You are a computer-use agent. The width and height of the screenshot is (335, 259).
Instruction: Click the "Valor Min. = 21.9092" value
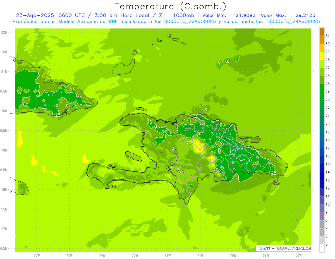click(x=229, y=15)
